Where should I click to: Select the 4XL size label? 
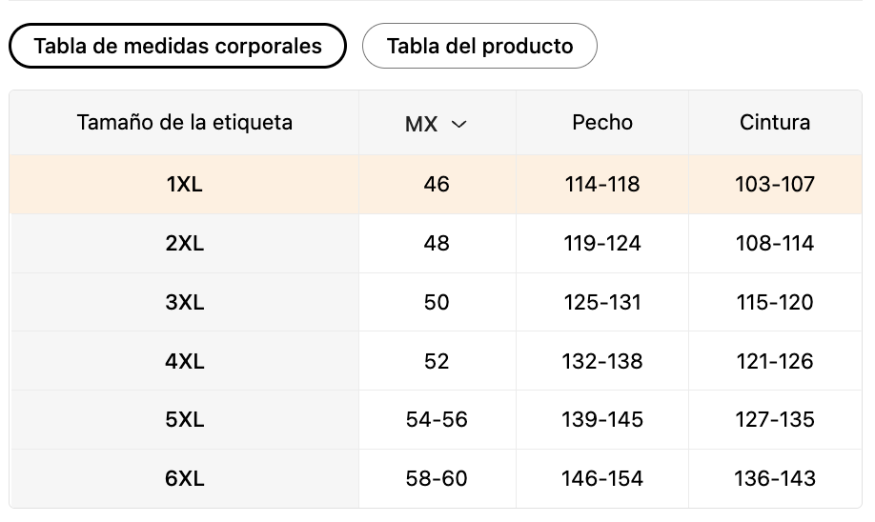184,361
